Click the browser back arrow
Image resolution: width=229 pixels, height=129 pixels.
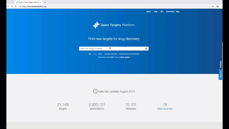coord(8,7)
